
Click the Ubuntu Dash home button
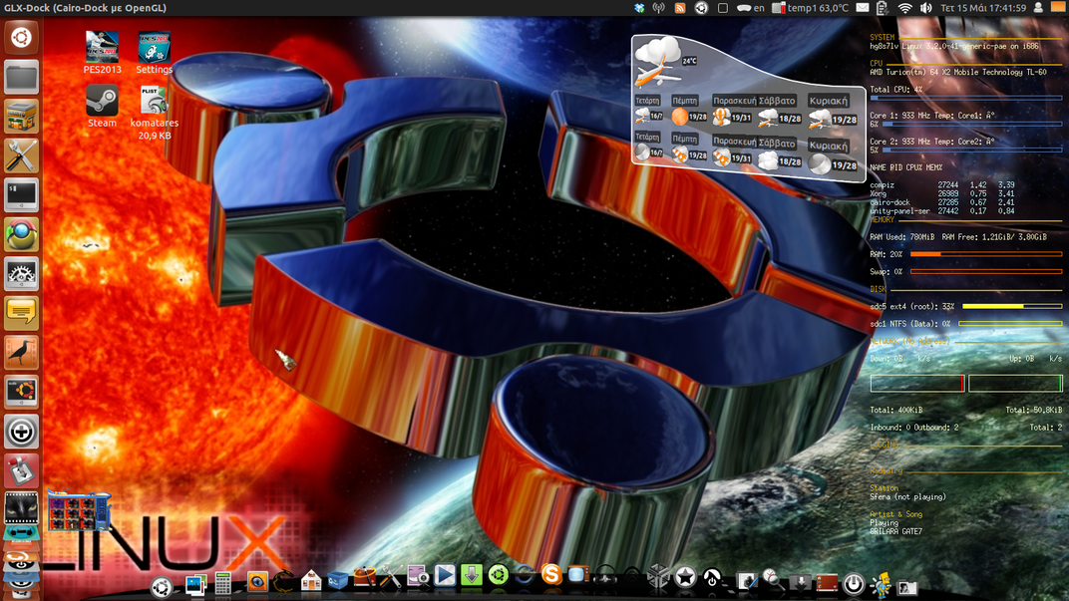point(21,38)
